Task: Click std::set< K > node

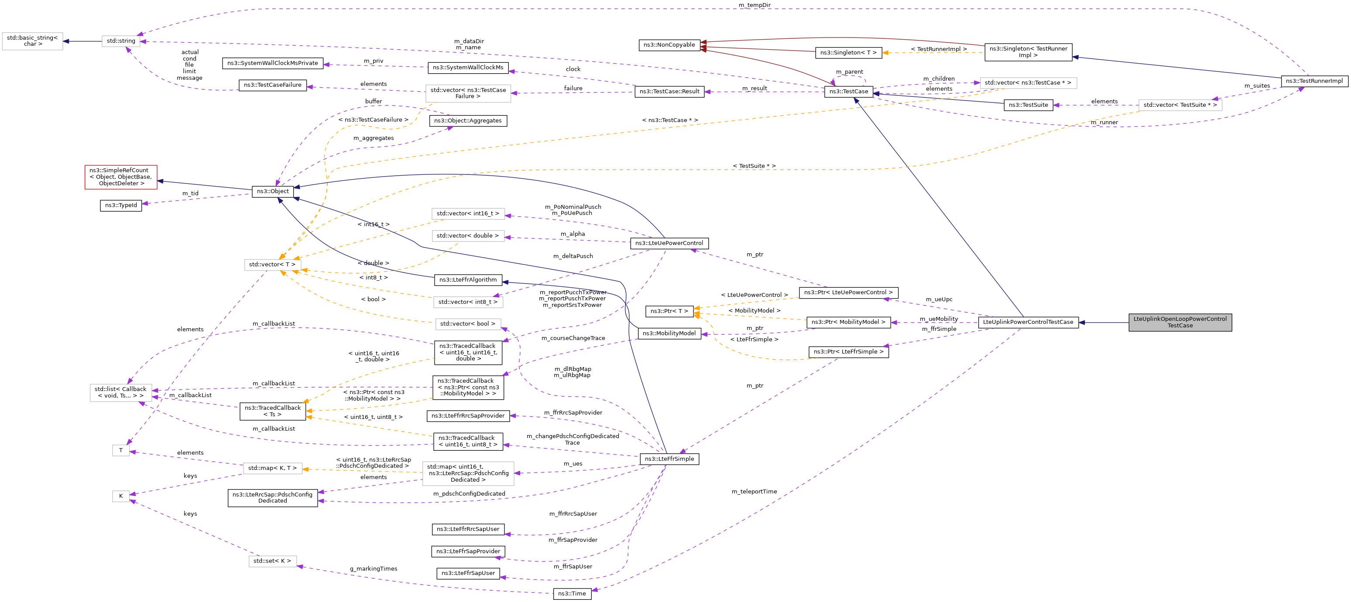Action: pos(273,561)
